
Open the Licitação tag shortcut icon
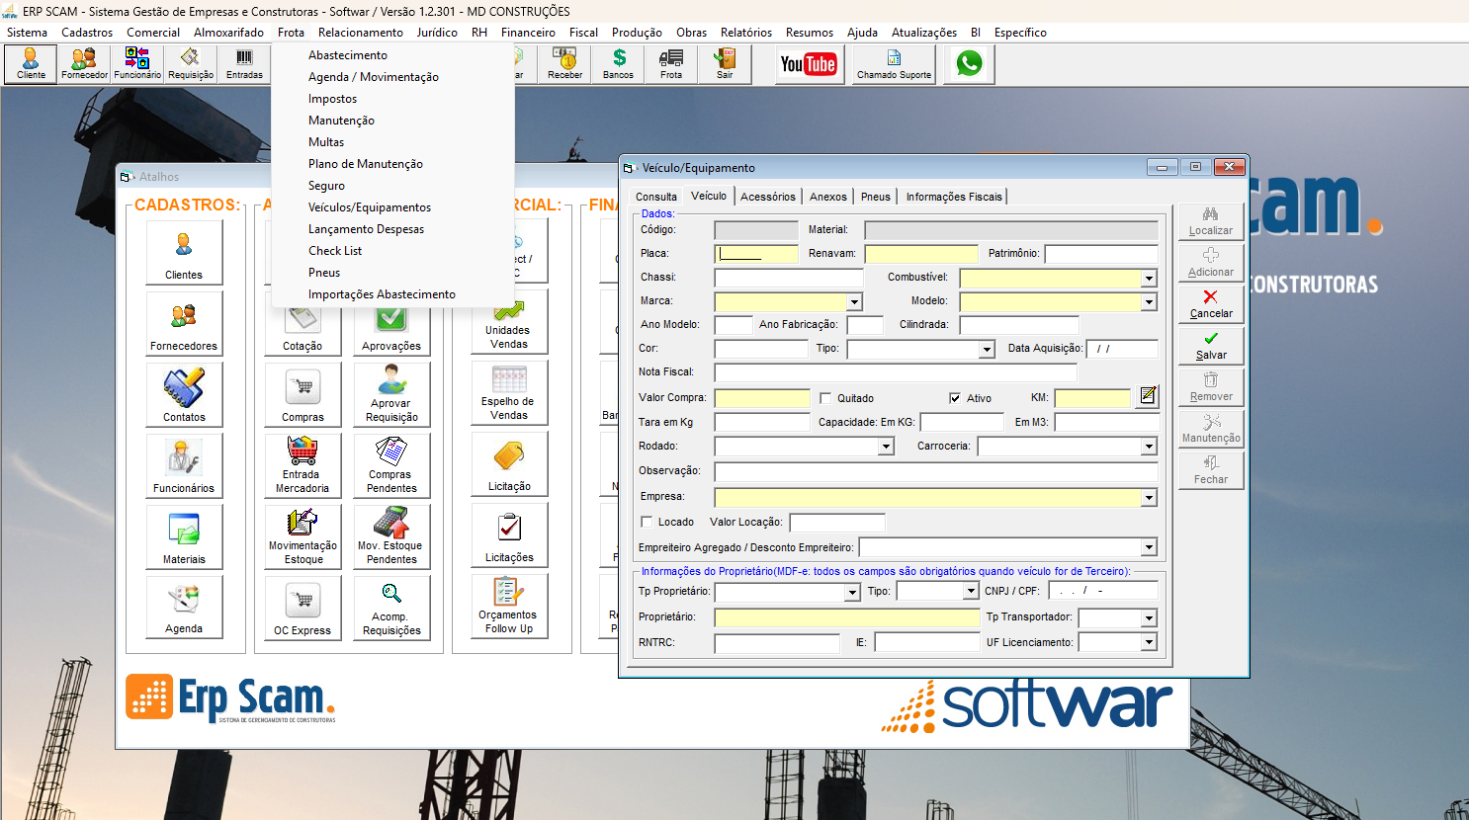point(509,464)
